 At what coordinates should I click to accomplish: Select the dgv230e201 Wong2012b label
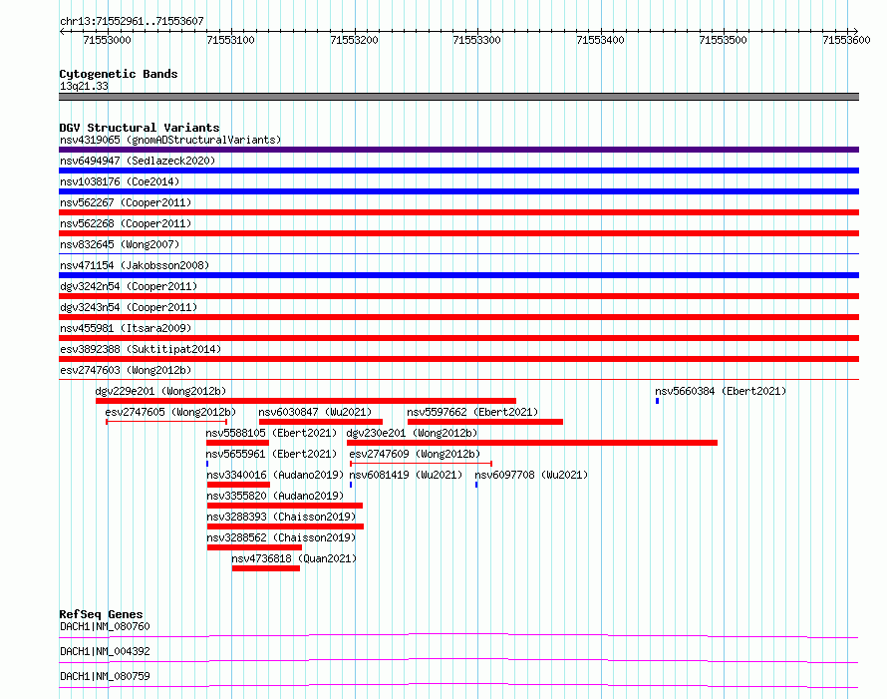412,433
